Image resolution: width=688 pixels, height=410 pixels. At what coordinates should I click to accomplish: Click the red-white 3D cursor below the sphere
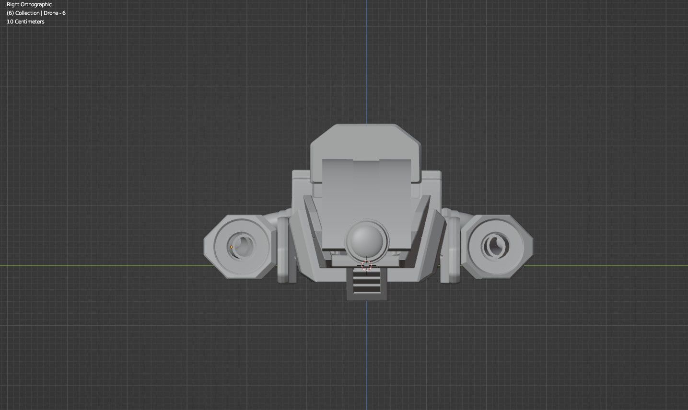(366, 266)
